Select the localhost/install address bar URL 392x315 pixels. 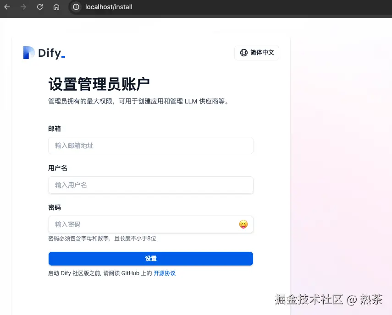(109, 7)
